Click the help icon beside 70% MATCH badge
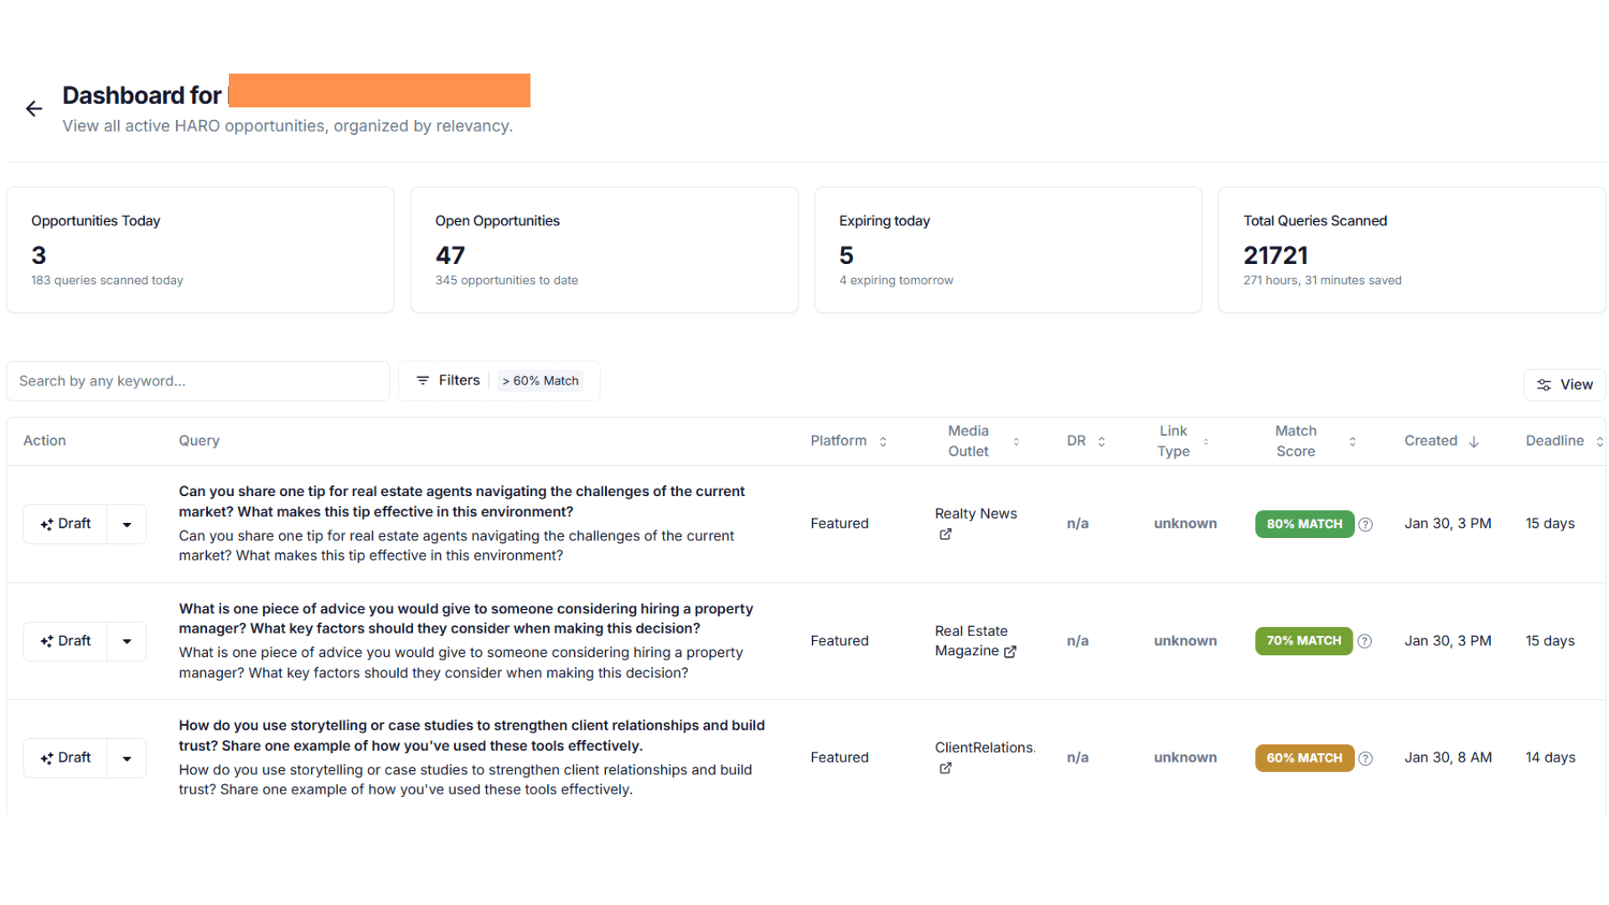The image size is (1609, 905). (1365, 641)
